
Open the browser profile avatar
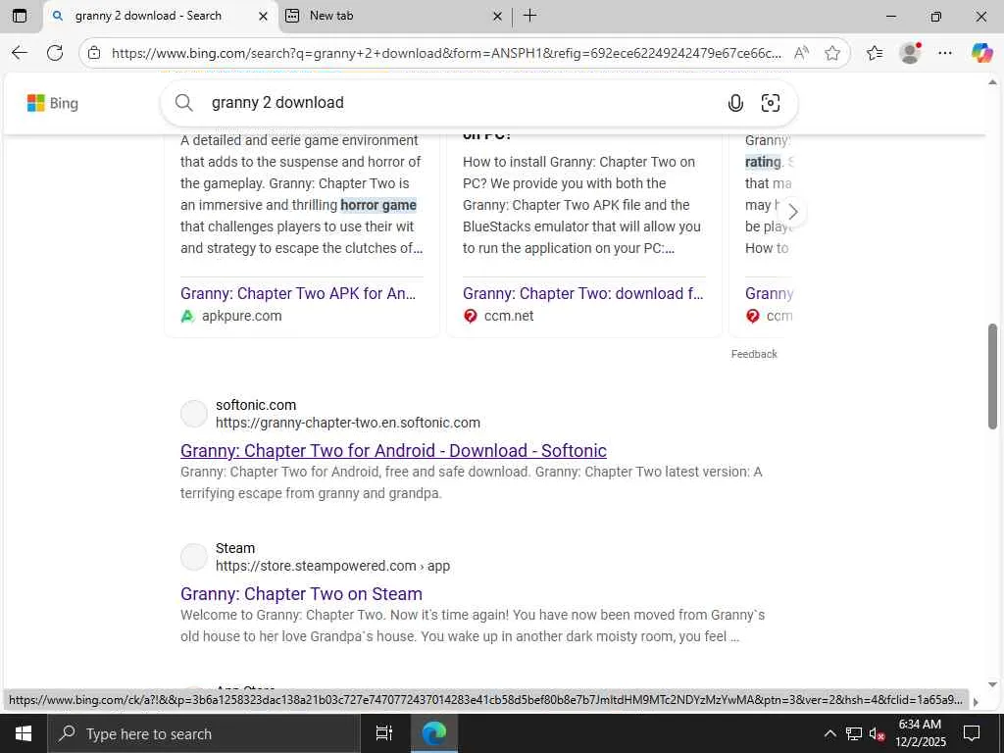point(910,53)
